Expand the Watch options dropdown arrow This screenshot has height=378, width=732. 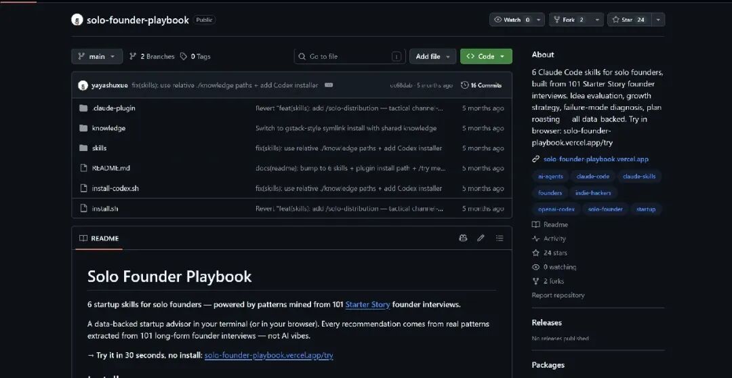click(540, 20)
